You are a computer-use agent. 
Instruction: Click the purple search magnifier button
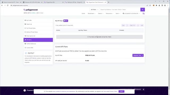tap(143, 9)
